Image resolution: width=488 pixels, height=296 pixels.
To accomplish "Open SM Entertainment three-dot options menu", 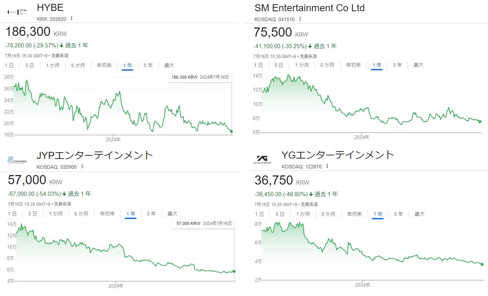I will (x=300, y=19).
